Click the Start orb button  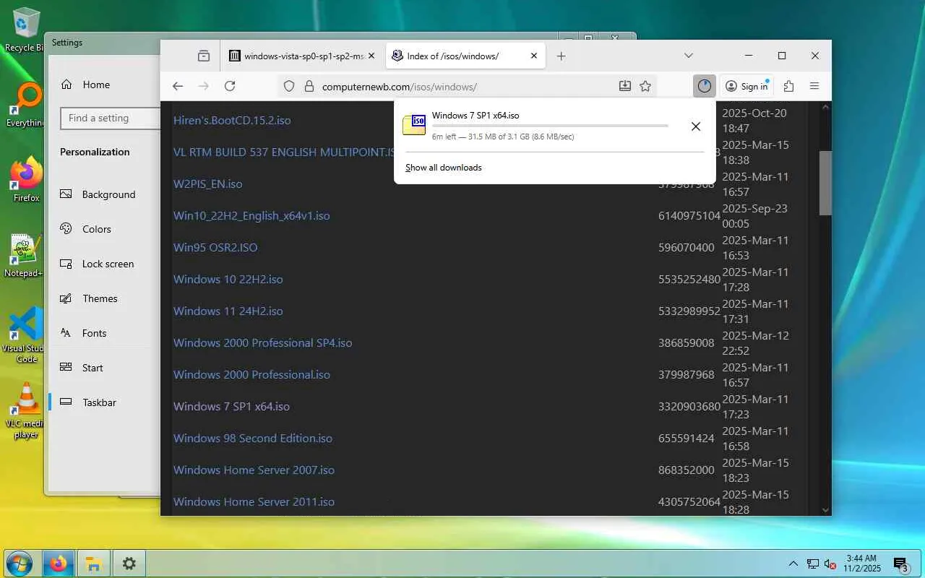(x=19, y=564)
